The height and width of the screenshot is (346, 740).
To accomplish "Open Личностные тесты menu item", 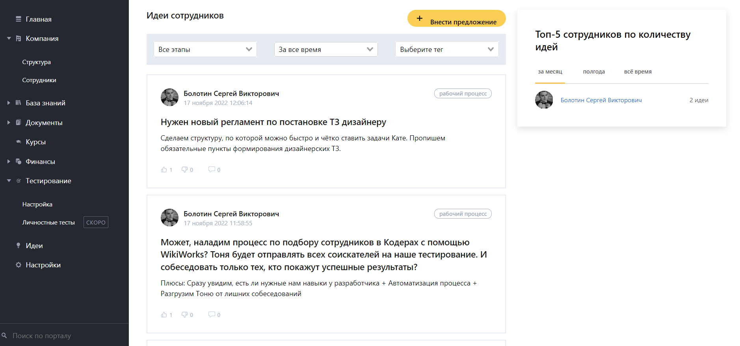I will [x=48, y=223].
